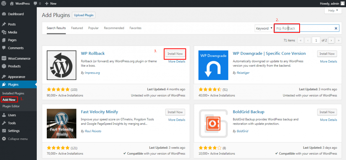This screenshot has height=160, width=346.
Task: Click the Dashboard gauge icon in sidebar
Action: pyautogui.click(x=4, y=14)
